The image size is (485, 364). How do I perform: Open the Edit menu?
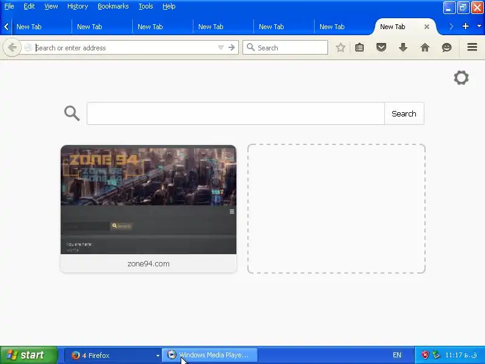click(x=29, y=6)
